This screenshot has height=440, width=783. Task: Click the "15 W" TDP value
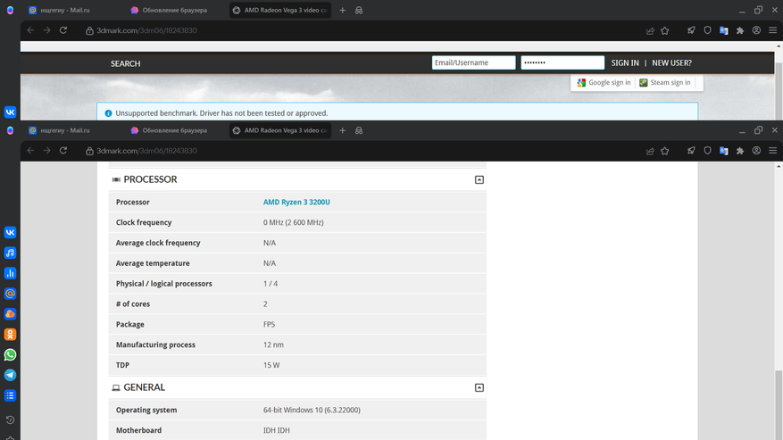coord(271,365)
